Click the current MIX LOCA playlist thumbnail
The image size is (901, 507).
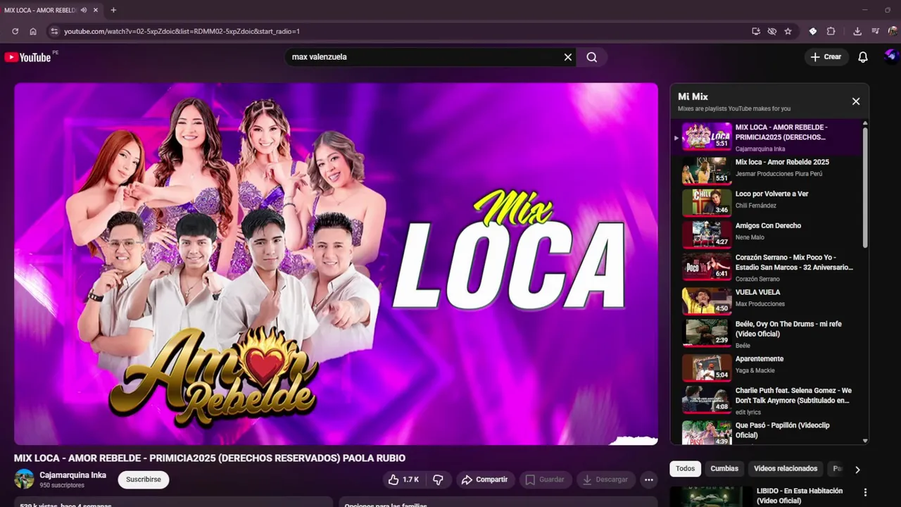click(707, 136)
